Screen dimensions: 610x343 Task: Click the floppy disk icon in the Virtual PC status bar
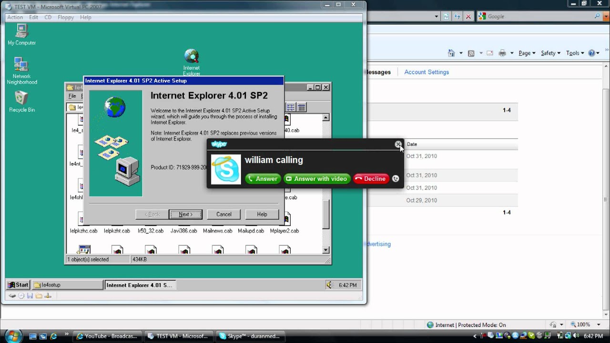click(30, 296)
